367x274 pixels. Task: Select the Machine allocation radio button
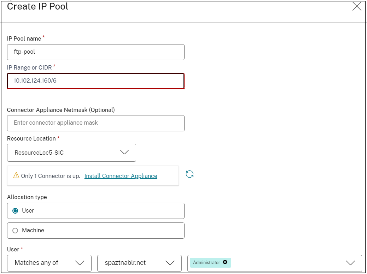pos(15,231)
